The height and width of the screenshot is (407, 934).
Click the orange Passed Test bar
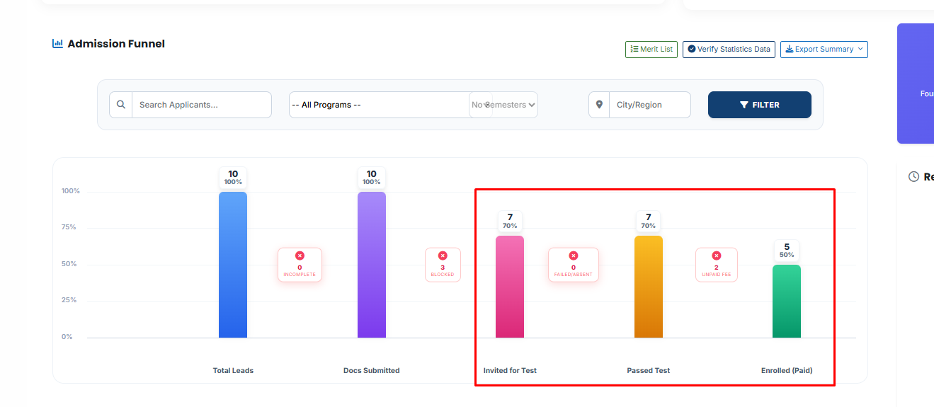coord(649,287)
